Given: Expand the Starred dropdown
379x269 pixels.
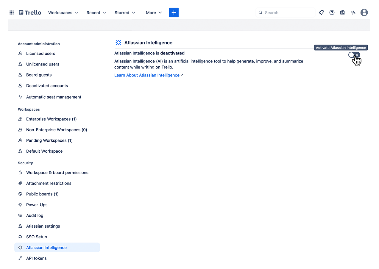Looking at the screenshot, I should tap(125, 12).
